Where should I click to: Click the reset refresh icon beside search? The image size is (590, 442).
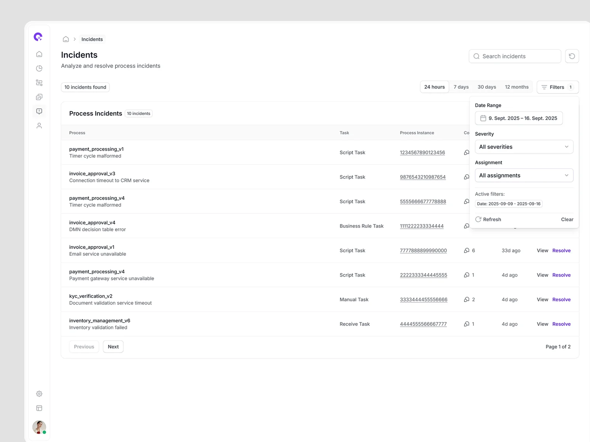pyautogui.click(x=572, y=56)
